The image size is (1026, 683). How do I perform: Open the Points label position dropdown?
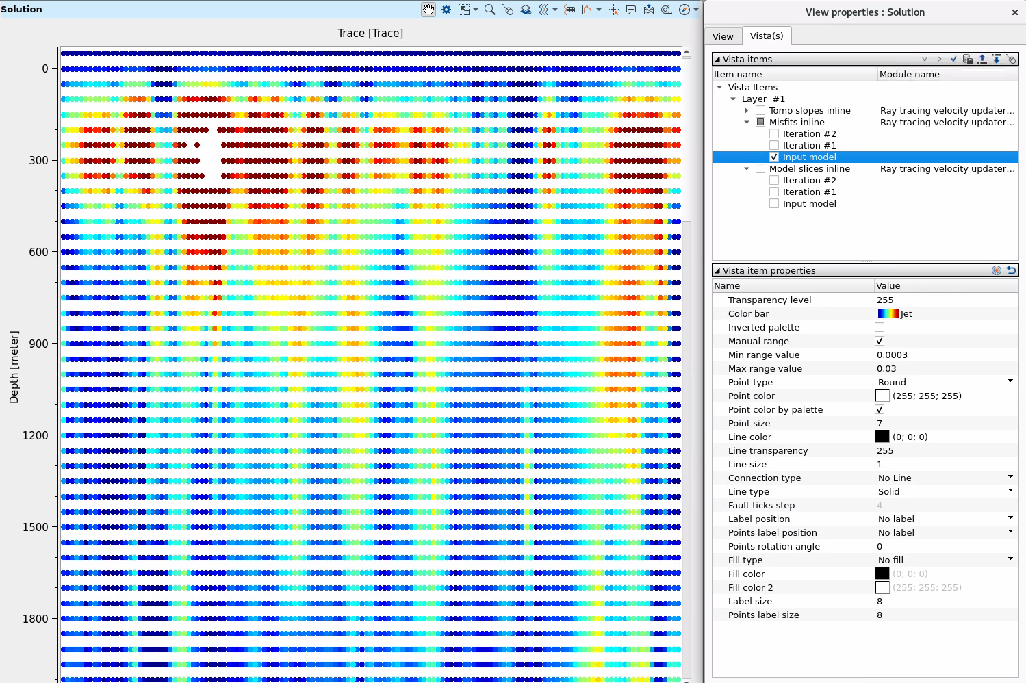coord(947,532)
